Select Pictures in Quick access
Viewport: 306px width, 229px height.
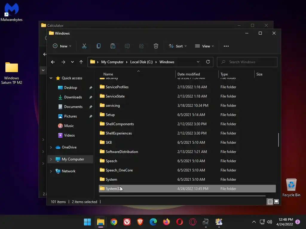click(x=70, y=116)
